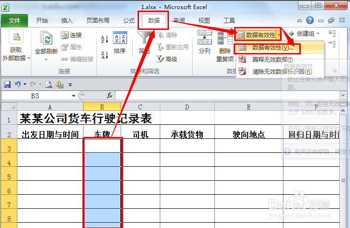
Task: Click the 获取外部数据 icon
Action: (16, 37)
